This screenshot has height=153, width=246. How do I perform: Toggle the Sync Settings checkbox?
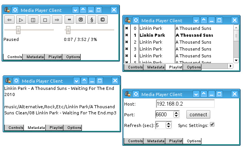pos(212,125)
